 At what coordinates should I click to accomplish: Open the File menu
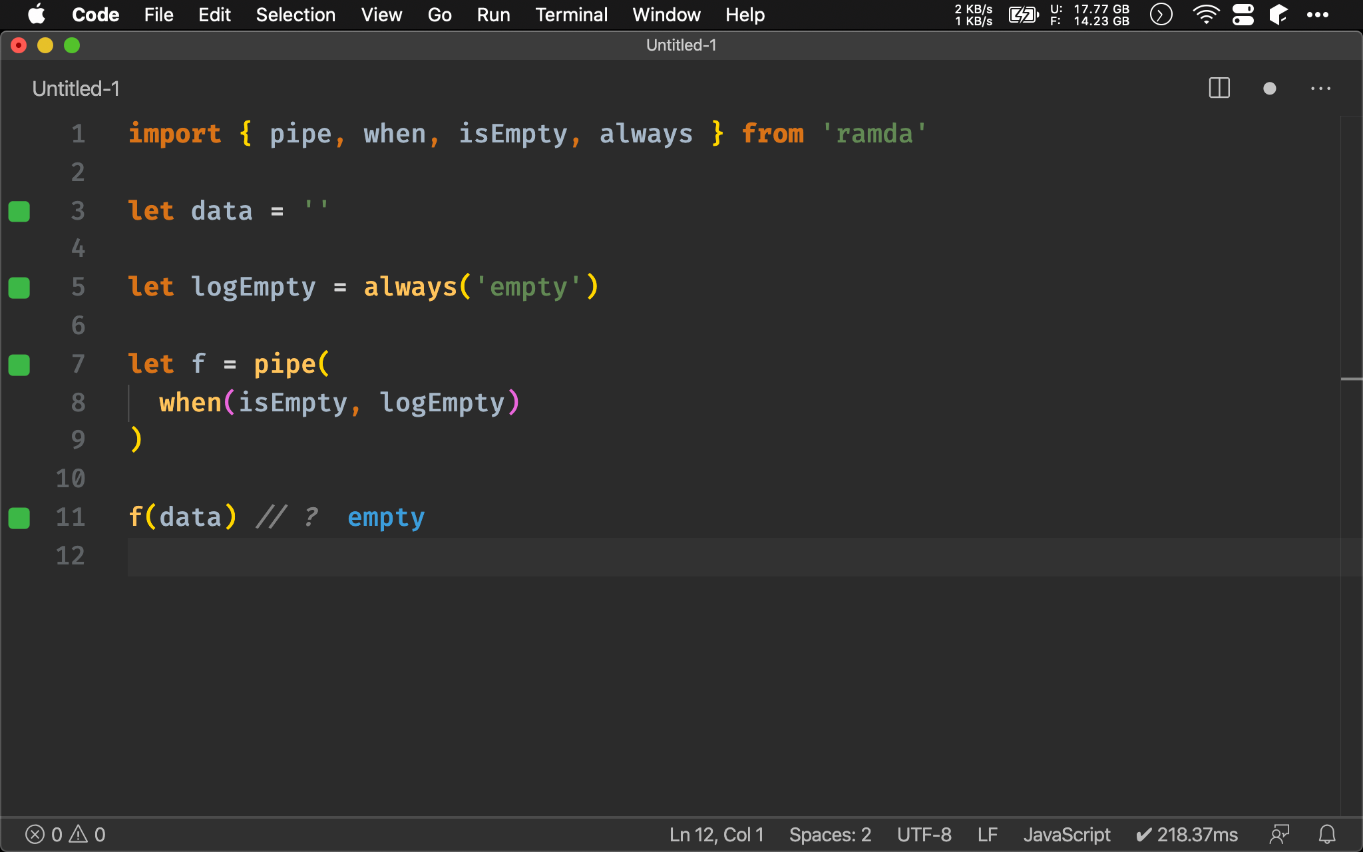[158, 15]
